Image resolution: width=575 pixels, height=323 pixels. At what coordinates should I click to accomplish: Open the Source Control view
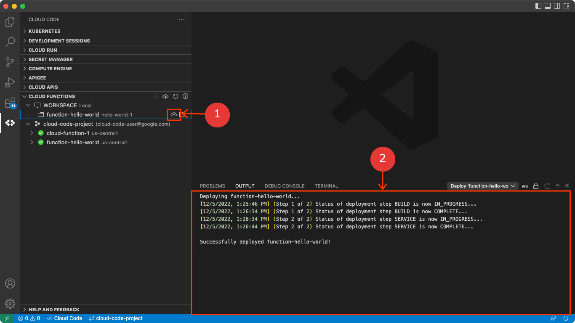[10, 62]
